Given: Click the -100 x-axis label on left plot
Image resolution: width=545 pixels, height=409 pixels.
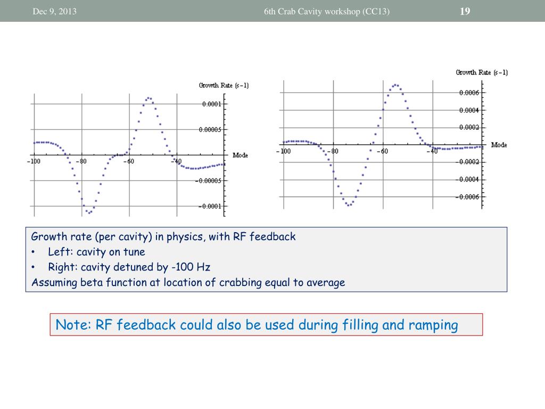Looking at the screenshot, I should tap(34, 161).
